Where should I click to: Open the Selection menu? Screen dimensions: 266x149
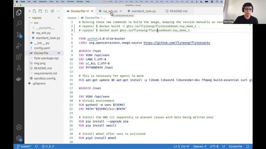pyautogui.click(x=43, y=2)
